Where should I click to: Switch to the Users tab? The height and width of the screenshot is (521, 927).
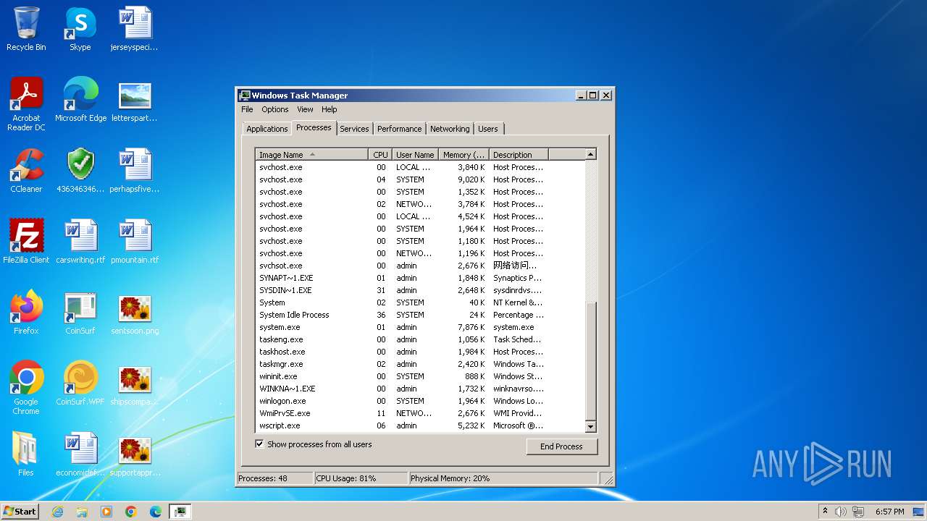pyautogui.click(x=488, y=129)
